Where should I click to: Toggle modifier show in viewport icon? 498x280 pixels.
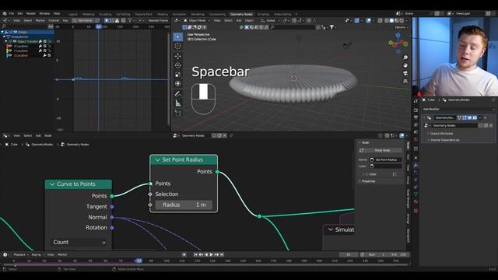469,117
